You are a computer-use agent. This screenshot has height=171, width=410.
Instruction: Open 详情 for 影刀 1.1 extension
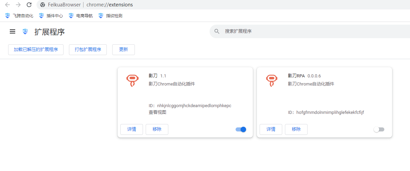tap(131, 129)
